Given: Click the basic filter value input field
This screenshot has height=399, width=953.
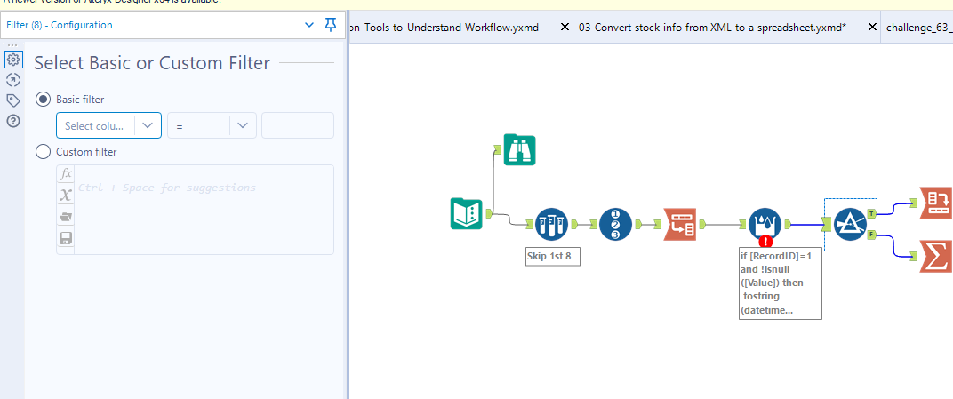Looking at the screenshot, I should pos(298,126).
